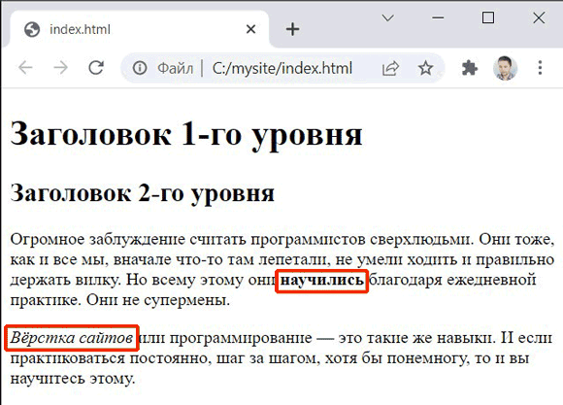This screenshot has height=405, width=563.
Task: Click the "Файл" label in the address bar
Action: [x=176, y=68]
